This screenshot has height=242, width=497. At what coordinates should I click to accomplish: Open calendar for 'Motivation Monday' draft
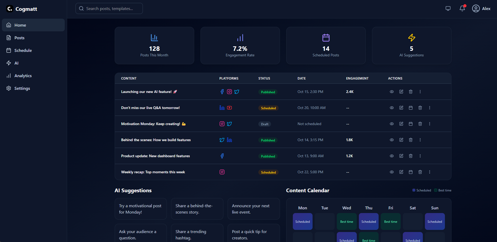[411, 124]
